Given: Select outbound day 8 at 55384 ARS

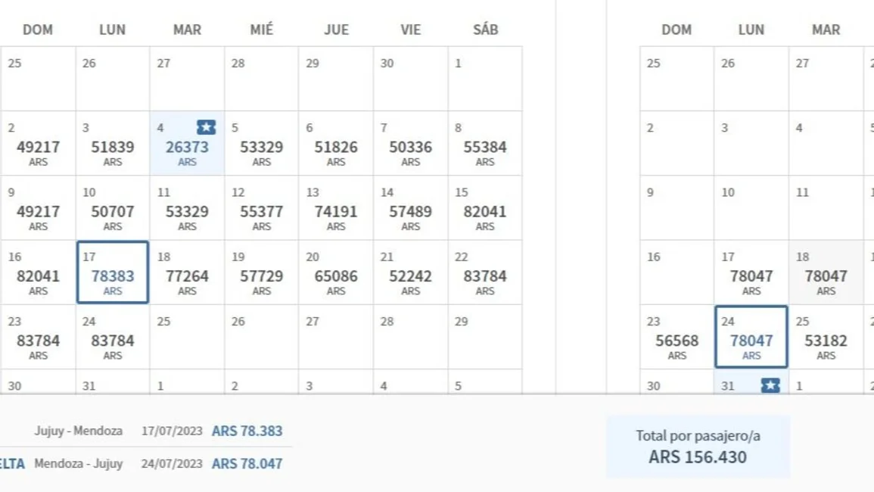Looking at the screenshot, I should click(x=485, y=143).
